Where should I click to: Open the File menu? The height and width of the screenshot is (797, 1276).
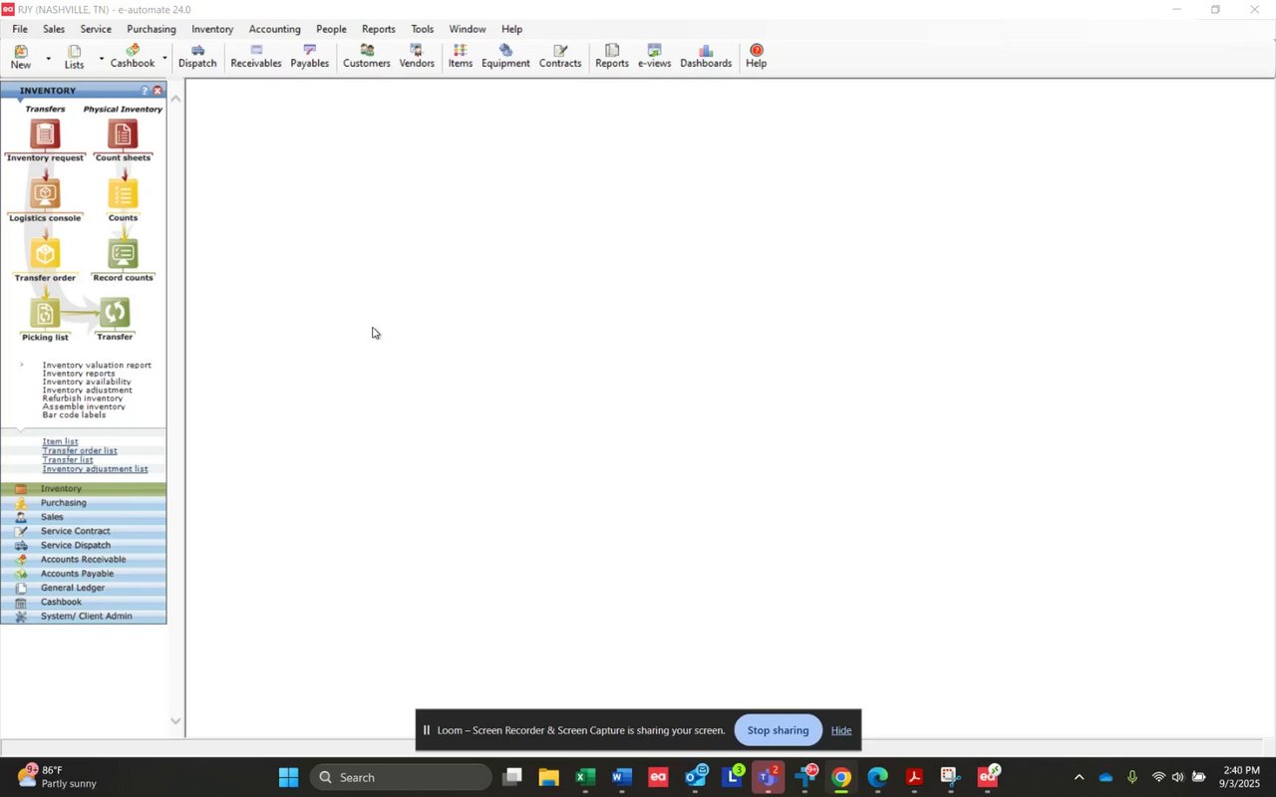tap(20, 29)
